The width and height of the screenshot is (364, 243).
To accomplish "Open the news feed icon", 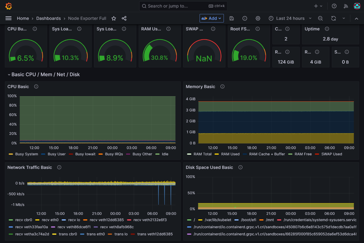I will coord(345,6).
